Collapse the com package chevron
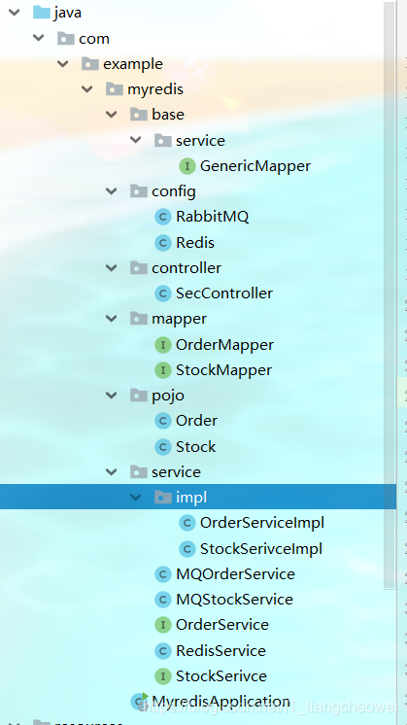This screenshot has height=725, width=407. click(39, 38)
